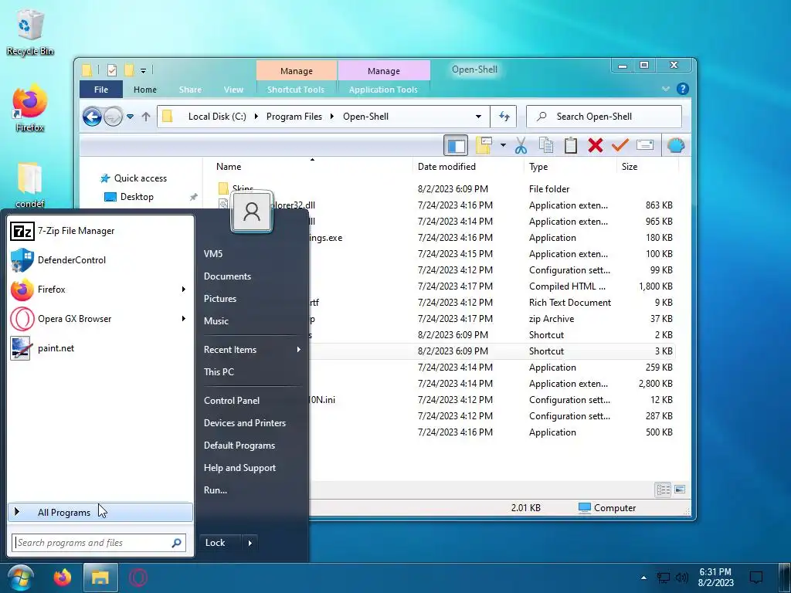This screenshot has height=593, width=791.
Task: Expand the Firefox jump list arrow
Action: [184, 290]
